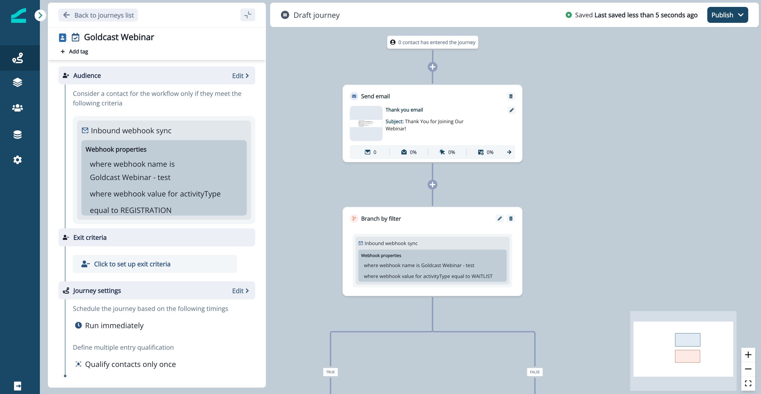This screenshot has width=761, height=394.
Task: Click the contact entered journey badge
Action: tap(433, 42)
